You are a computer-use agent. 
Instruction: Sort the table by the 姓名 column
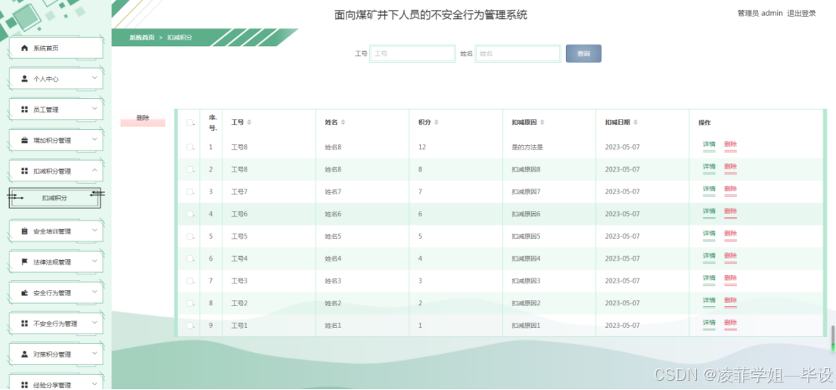pos(343,122)
